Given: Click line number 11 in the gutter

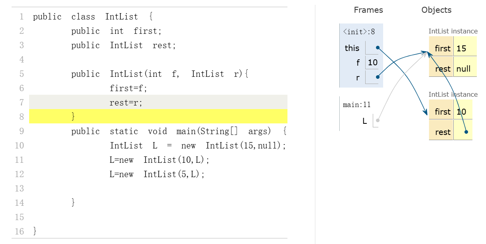Looking at the screenshot, I should [20, 160].
